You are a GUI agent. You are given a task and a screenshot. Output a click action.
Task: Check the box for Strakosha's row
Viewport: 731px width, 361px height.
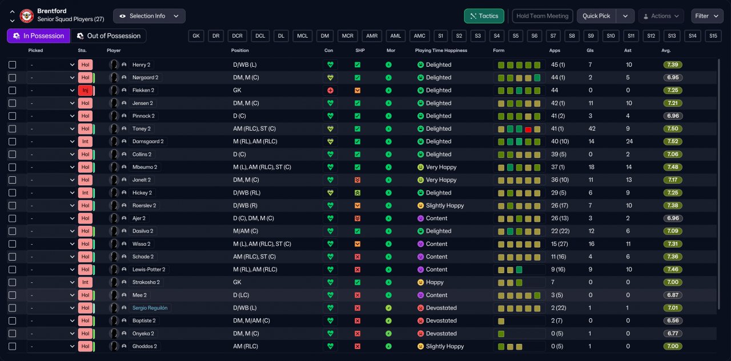pyautogui.click(x=13, y=282)
